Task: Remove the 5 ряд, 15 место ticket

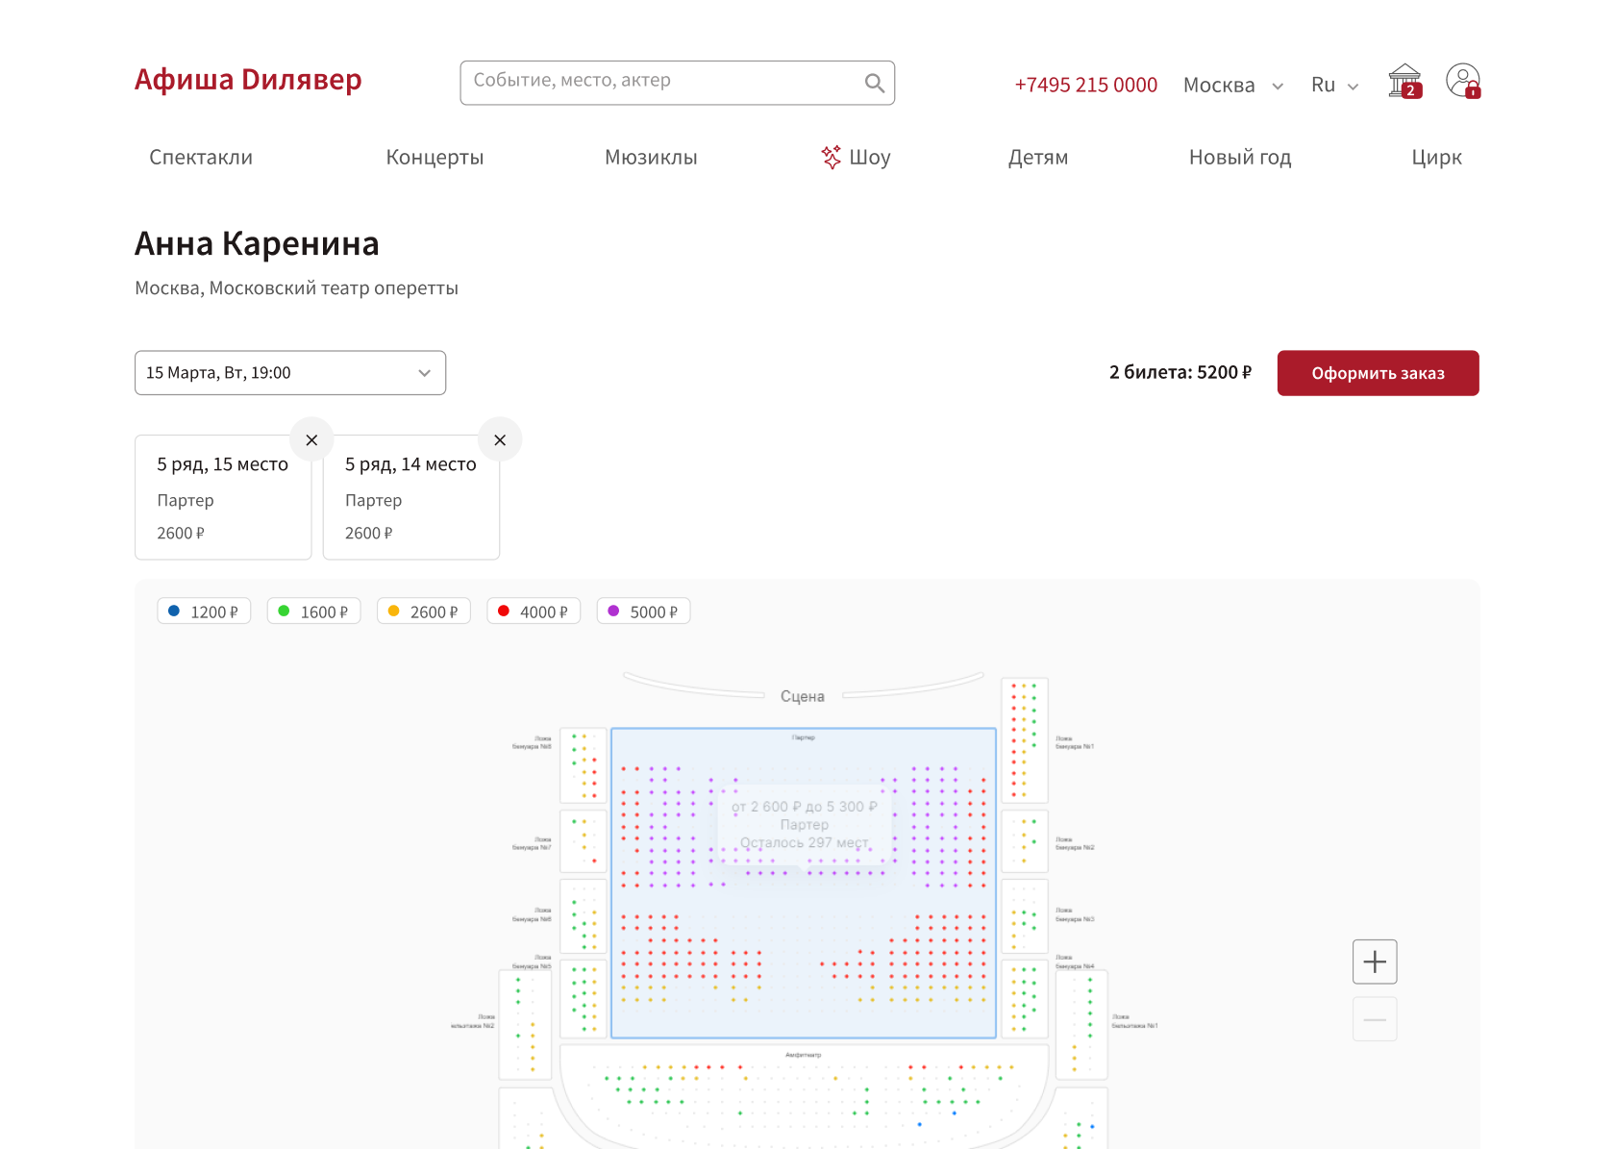Action: click(311, 440)
